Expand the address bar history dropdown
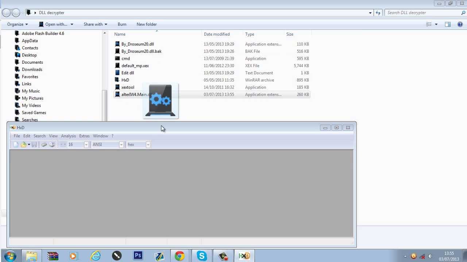This screenshot has width=467, height=262. 370,13
